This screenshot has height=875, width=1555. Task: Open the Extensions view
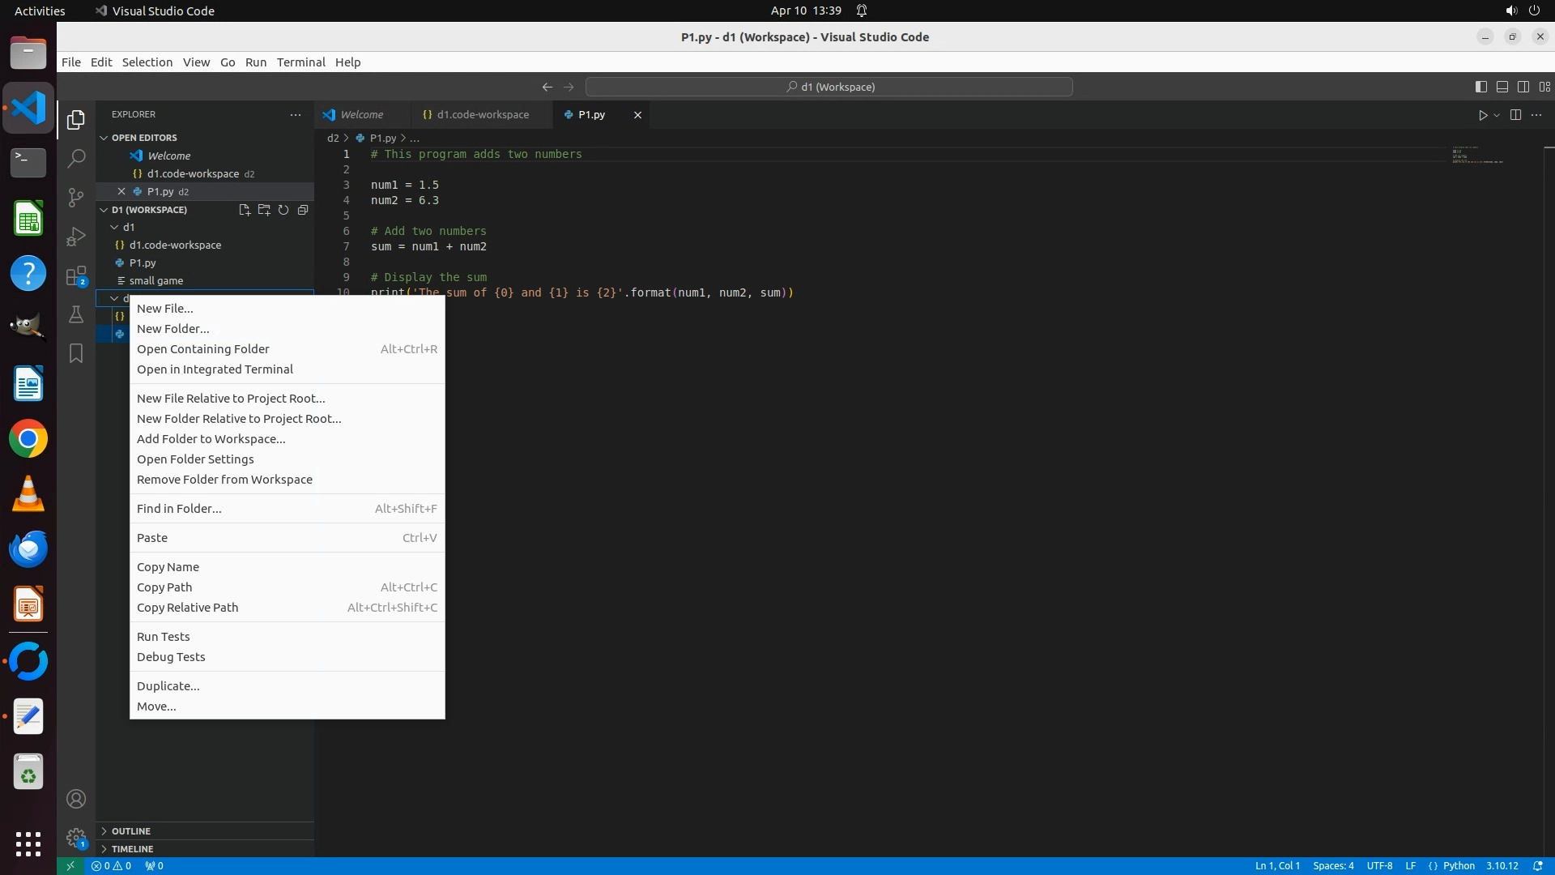76,276
